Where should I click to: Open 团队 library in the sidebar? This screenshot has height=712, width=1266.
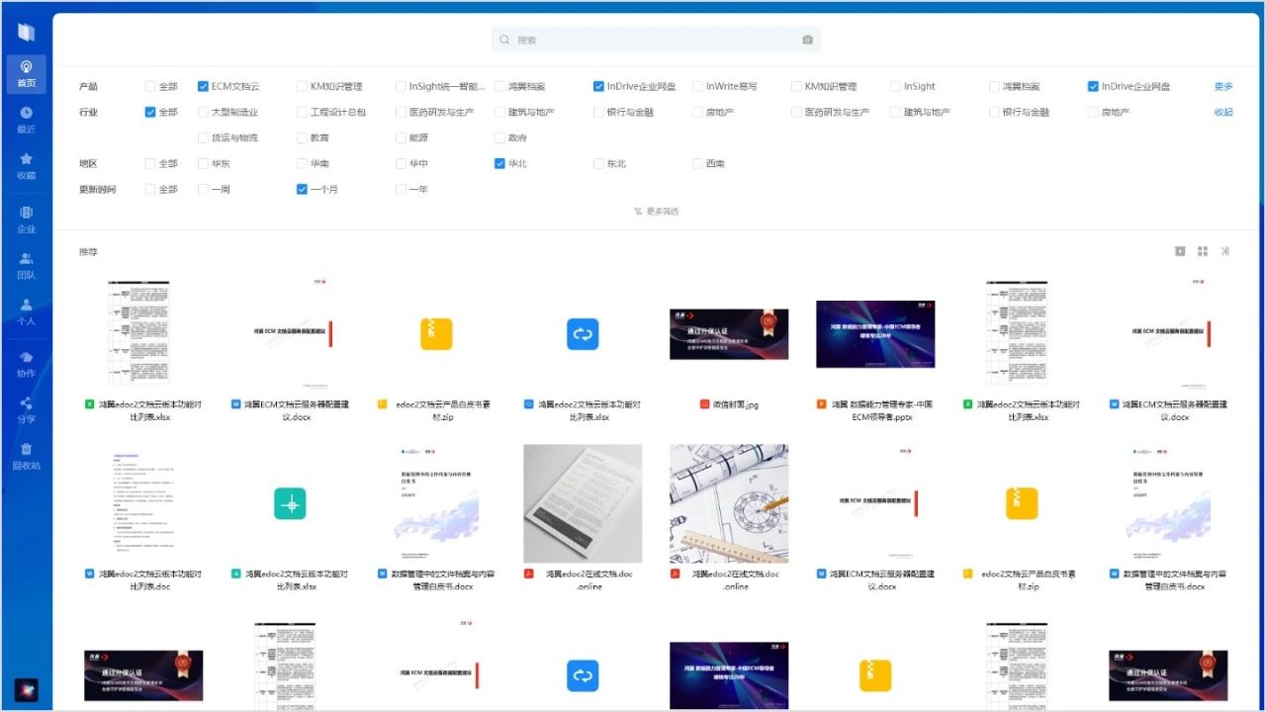click(x=26, y=265)
